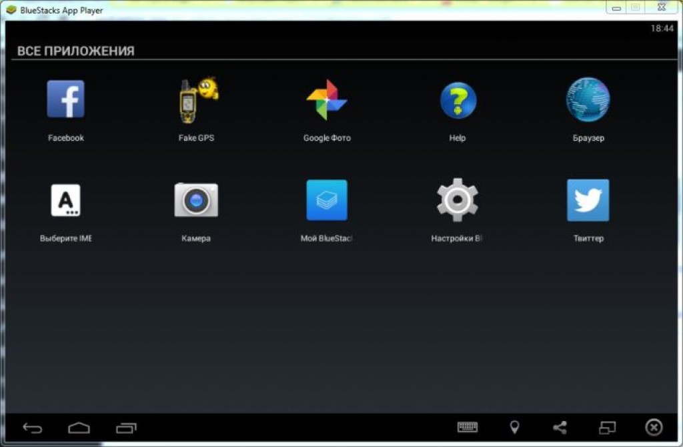This screenshot has height=447, width=683.
Task: Launch the Твиттер app
Action: click(588, 200)
